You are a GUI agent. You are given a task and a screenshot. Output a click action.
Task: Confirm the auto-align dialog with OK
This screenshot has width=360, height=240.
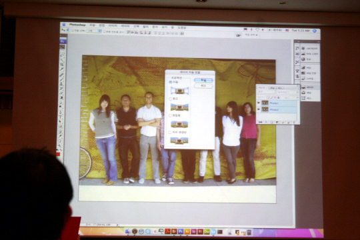click(x=203, y=80)
